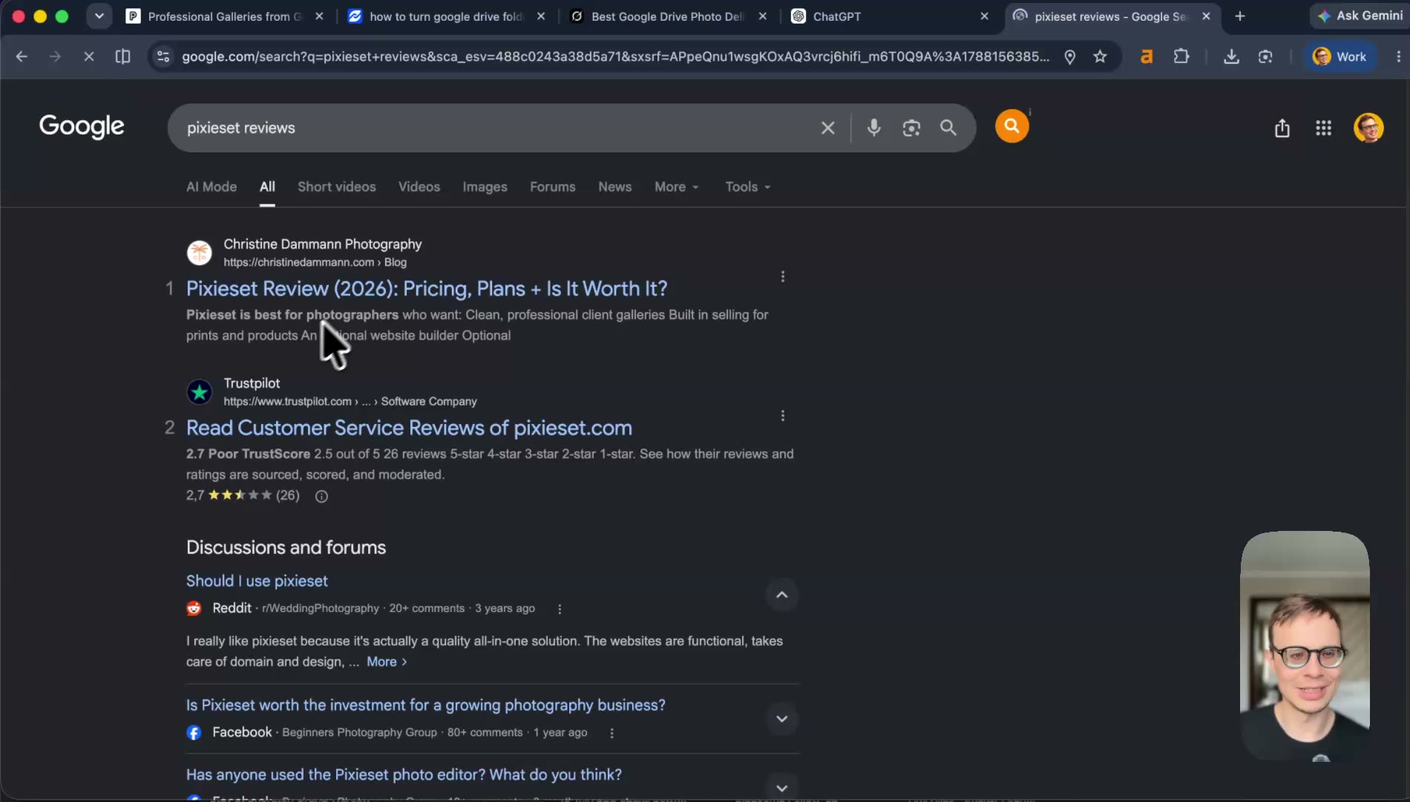Collapse the 'Should I use pixieset' discussion
This screenshot has width=1410, height=802.
(781, 595)
